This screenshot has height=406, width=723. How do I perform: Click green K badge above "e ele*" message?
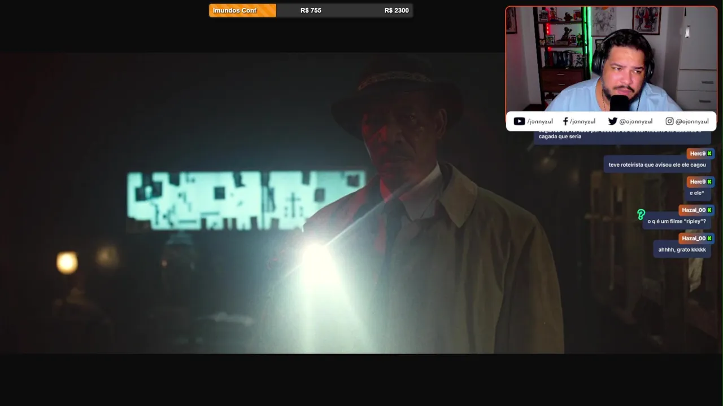(709, 182)
